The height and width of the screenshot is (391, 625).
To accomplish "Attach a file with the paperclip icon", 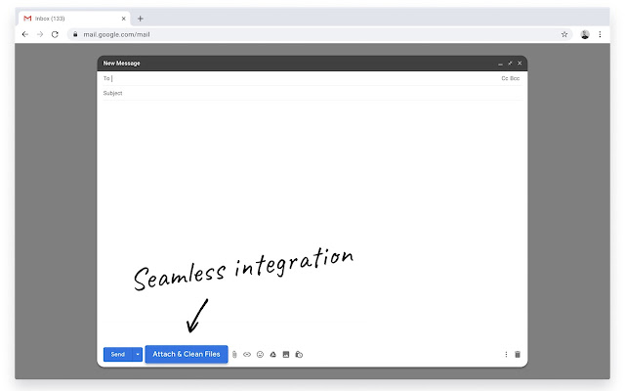I will pyautogui.click(x=234, y=354).
